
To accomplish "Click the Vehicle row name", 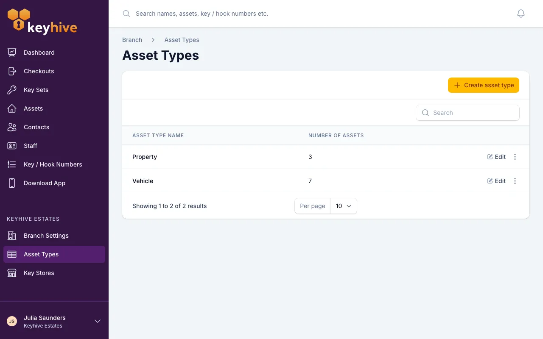I will (x=143, y=181).
